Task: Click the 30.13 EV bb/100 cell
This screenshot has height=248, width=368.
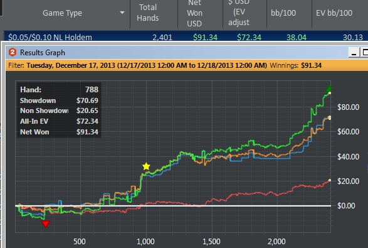Action: (353, 37)
